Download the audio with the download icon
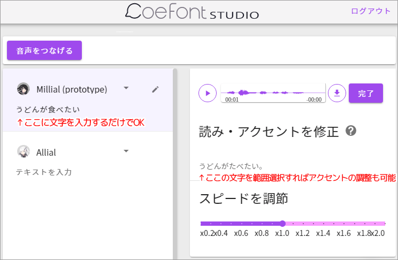Screen dimensions: 398x260 pos(337,93)
